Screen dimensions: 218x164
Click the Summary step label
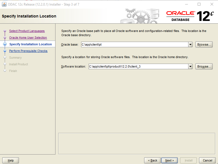coord(15,58)
